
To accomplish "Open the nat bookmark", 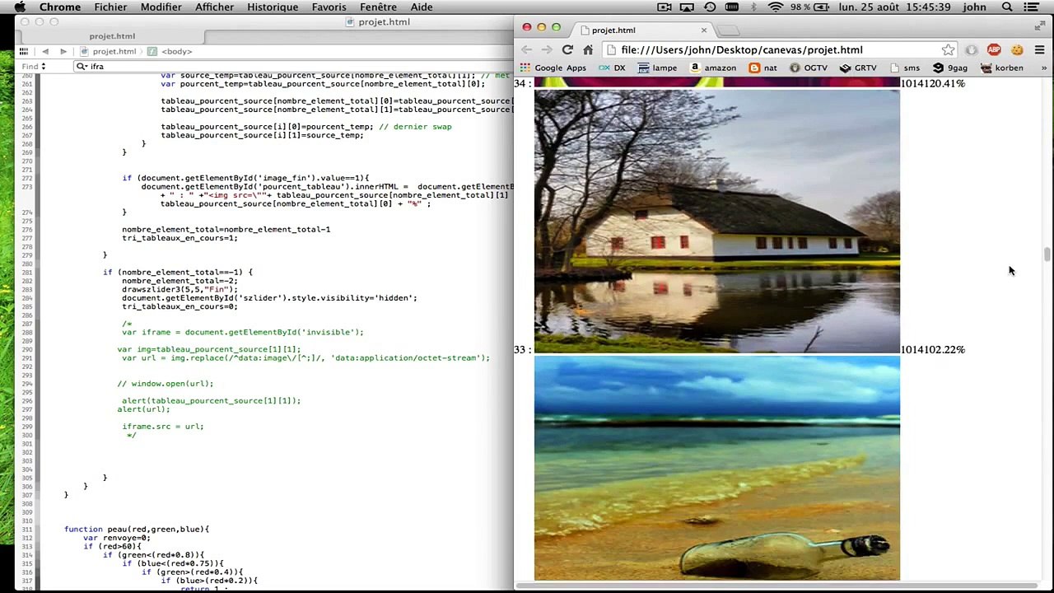I will pyautogui.click(x=763, y=68).
